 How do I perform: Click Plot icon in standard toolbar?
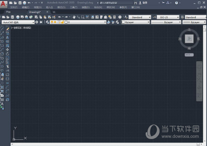[18, 17]
